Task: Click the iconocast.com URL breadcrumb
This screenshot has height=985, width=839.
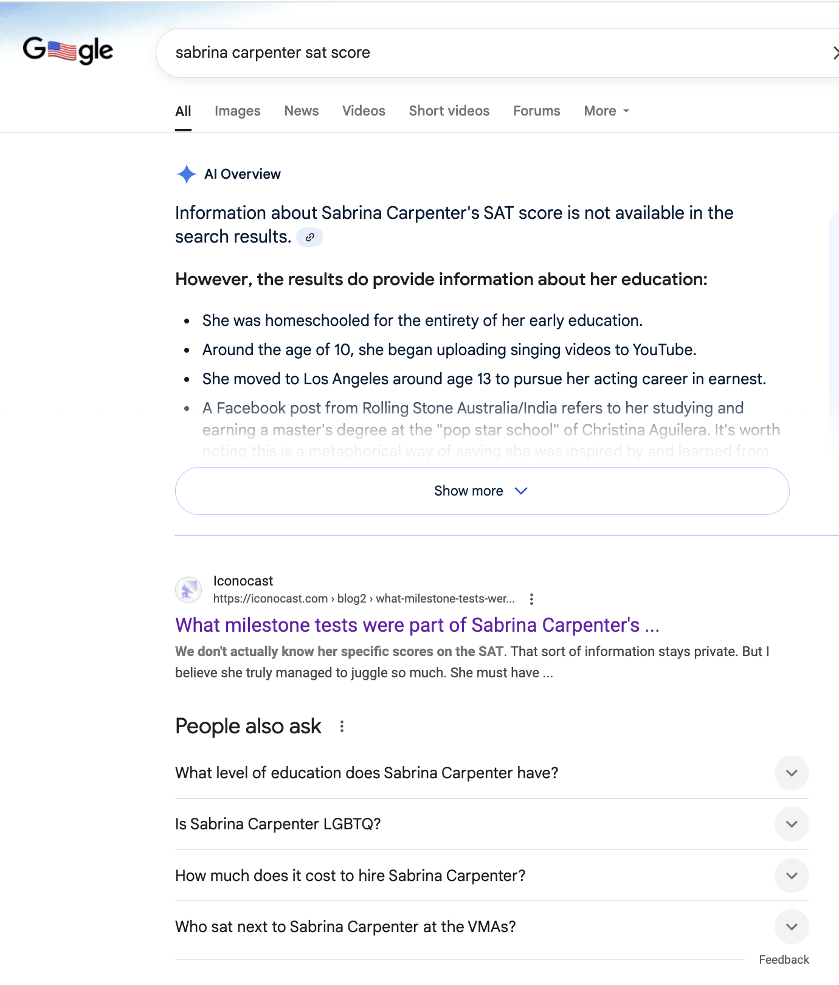Action: pos(364,599)
